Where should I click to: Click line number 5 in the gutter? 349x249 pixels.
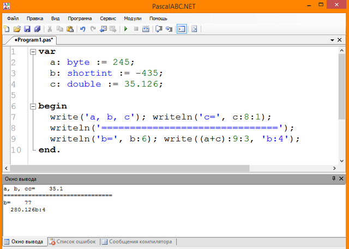tap(13, 95)
